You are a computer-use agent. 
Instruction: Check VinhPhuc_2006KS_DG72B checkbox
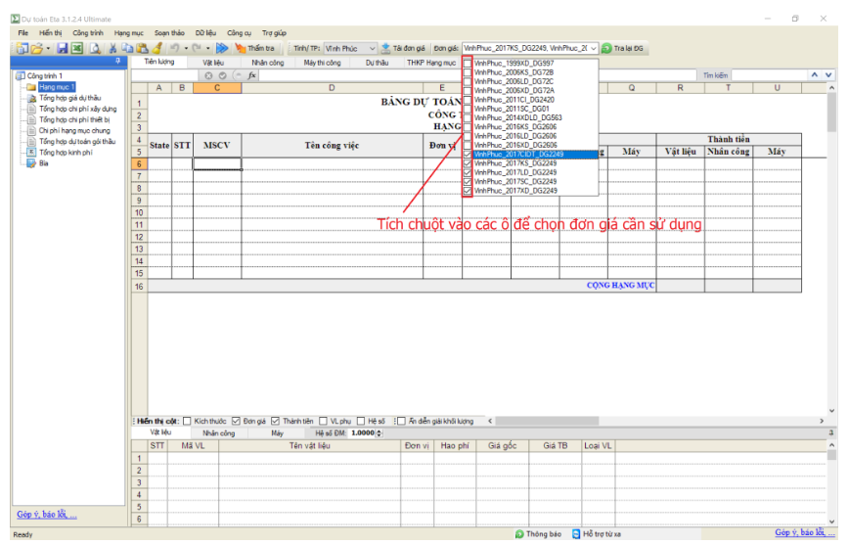[x=468, y=72]
